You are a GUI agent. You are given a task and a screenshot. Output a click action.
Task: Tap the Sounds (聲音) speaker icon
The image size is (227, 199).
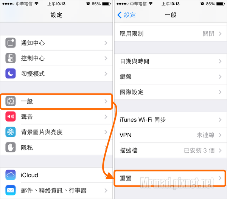coord(11,116)
